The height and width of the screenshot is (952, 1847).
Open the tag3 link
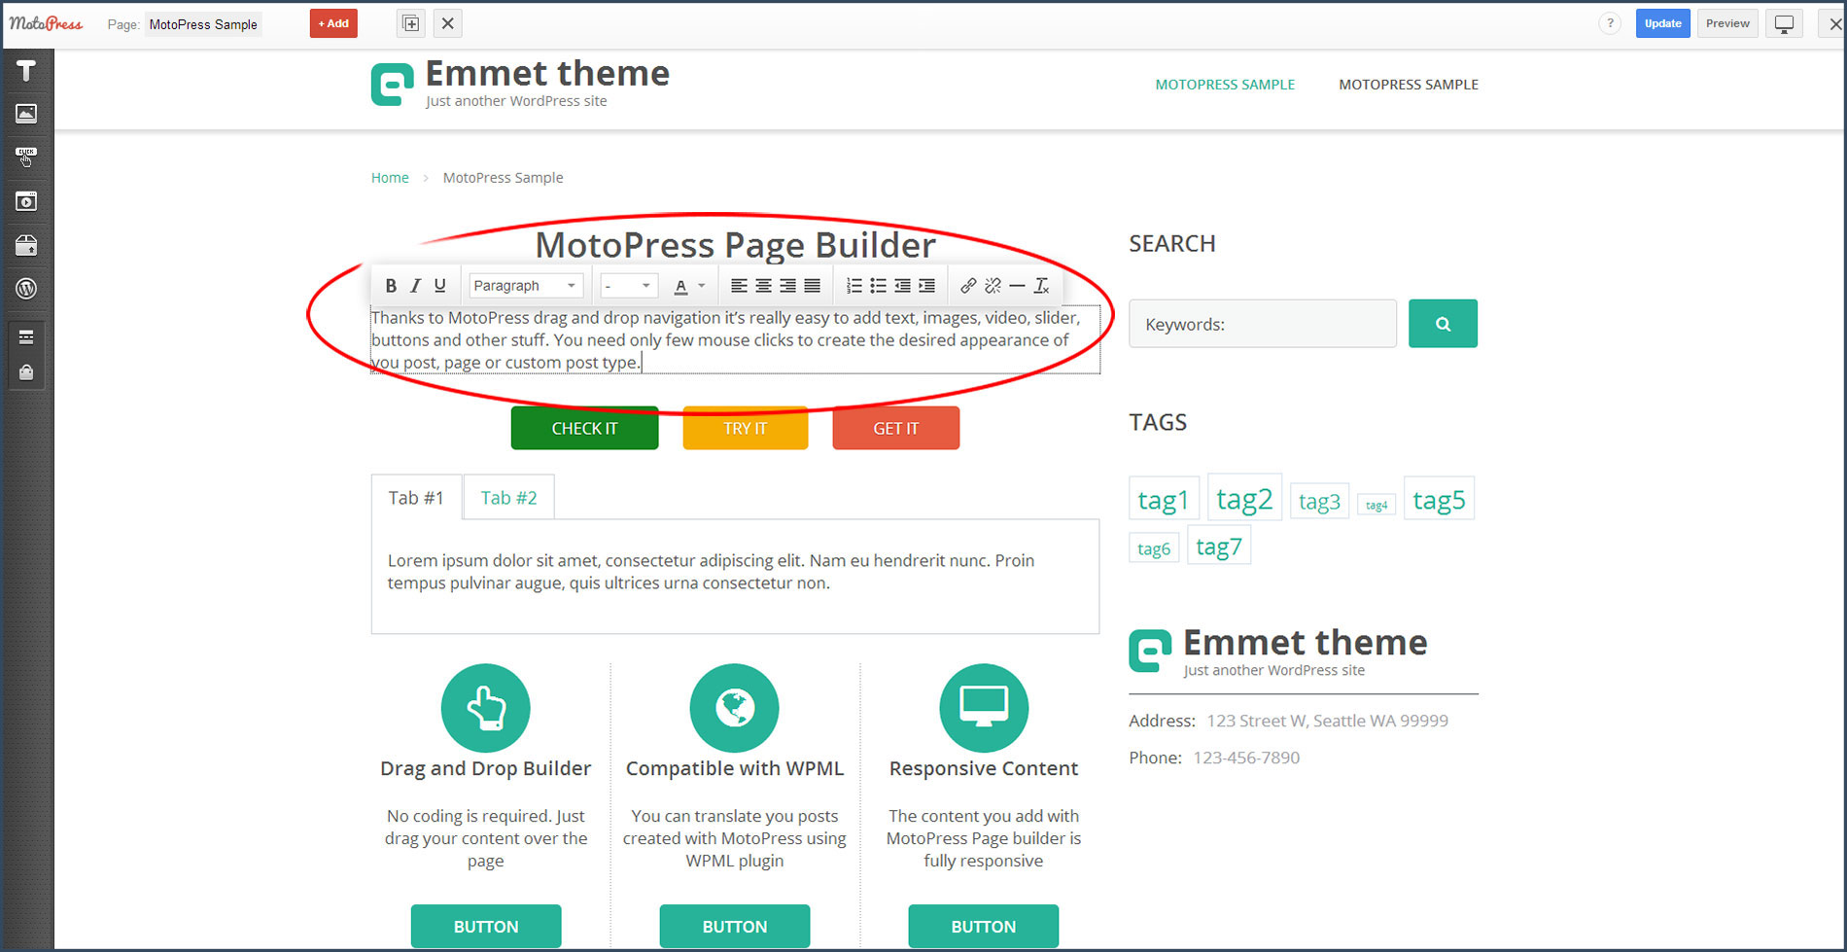pyautogui.click(x=1319, y=501)
